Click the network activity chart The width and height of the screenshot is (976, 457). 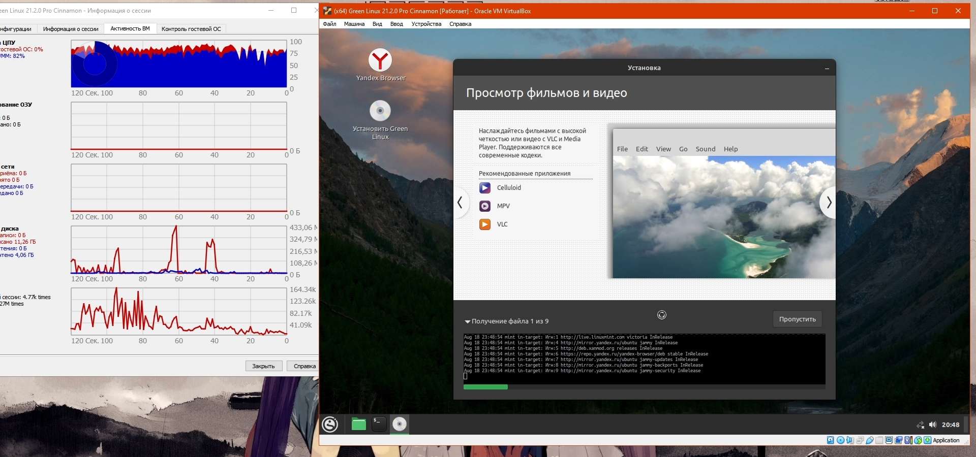[179, 188]
